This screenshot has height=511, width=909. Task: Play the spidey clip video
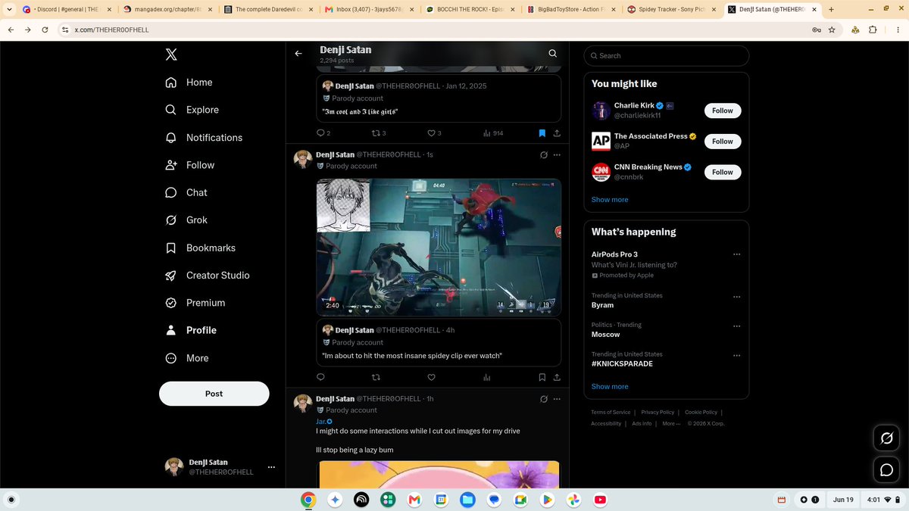(x=439, y=247)
